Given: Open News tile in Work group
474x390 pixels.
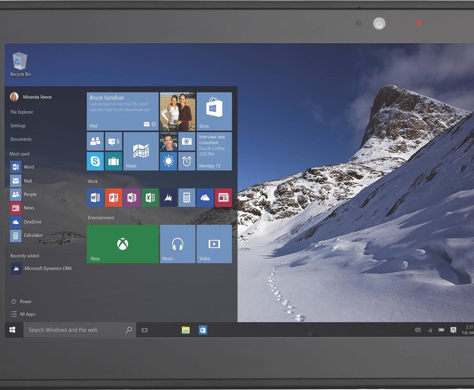Looking at the screenshot, I should 223,197.
